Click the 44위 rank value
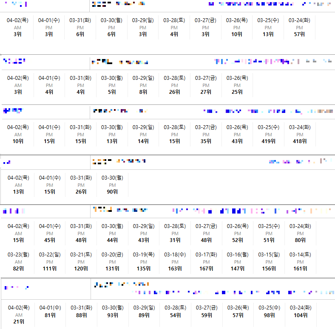This screenshot has width=335, height=329. pyautogui.click(x=112, y=240)
